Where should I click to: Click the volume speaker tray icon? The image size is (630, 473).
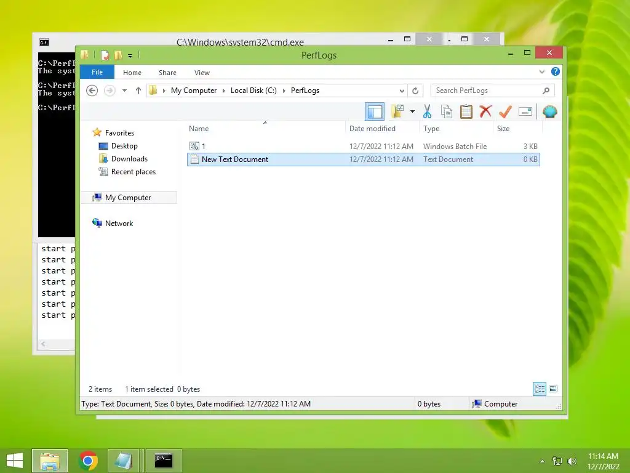click(x=572, y=461)
